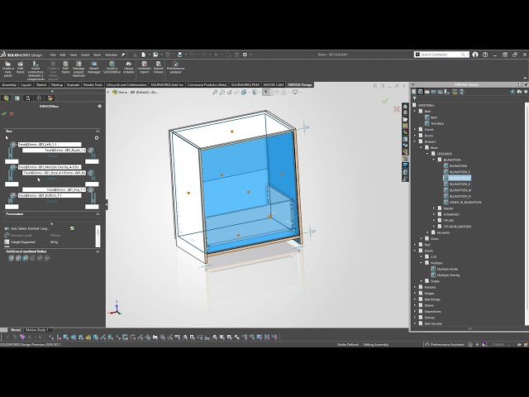This screenshot has height=397, width=529.
Task: Toggle Auto Select Nominal Length checkbox
Action: click(x=72, y=228)
